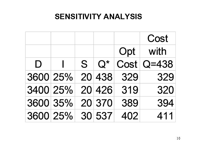Viewport: 197px width, 148px height.
Task: Click the Q* value 537 cell
Action: tap(104, 116)
